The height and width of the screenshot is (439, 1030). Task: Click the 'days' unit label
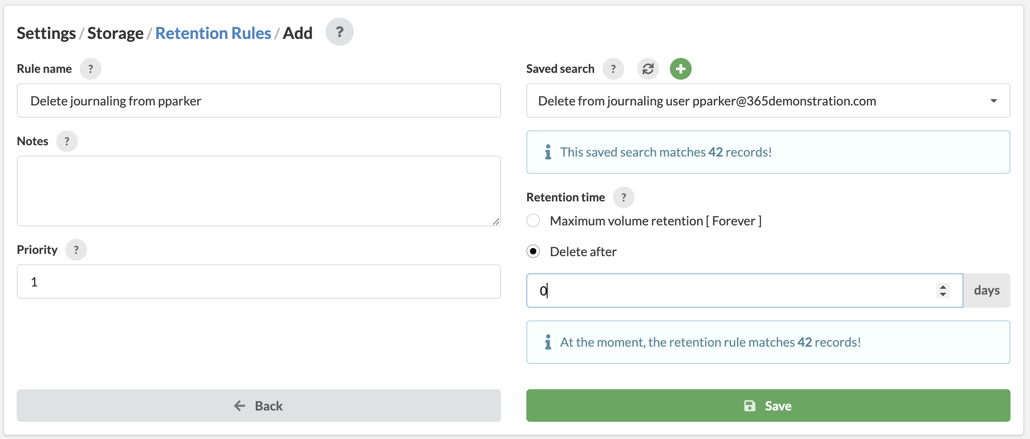987,291
